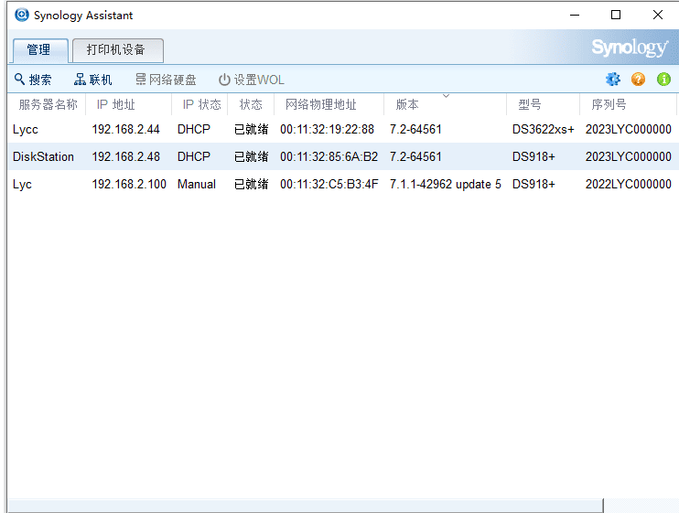Open help via the orange question icon
Viewport: 679px width, 513px height.
point(639,80)
